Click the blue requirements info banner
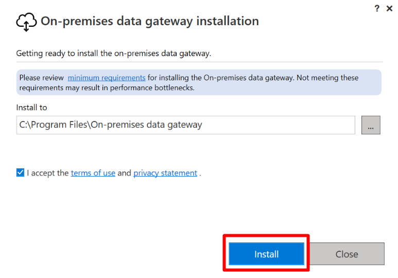Viewport: 398px width, 278px height. pos(199,82)
